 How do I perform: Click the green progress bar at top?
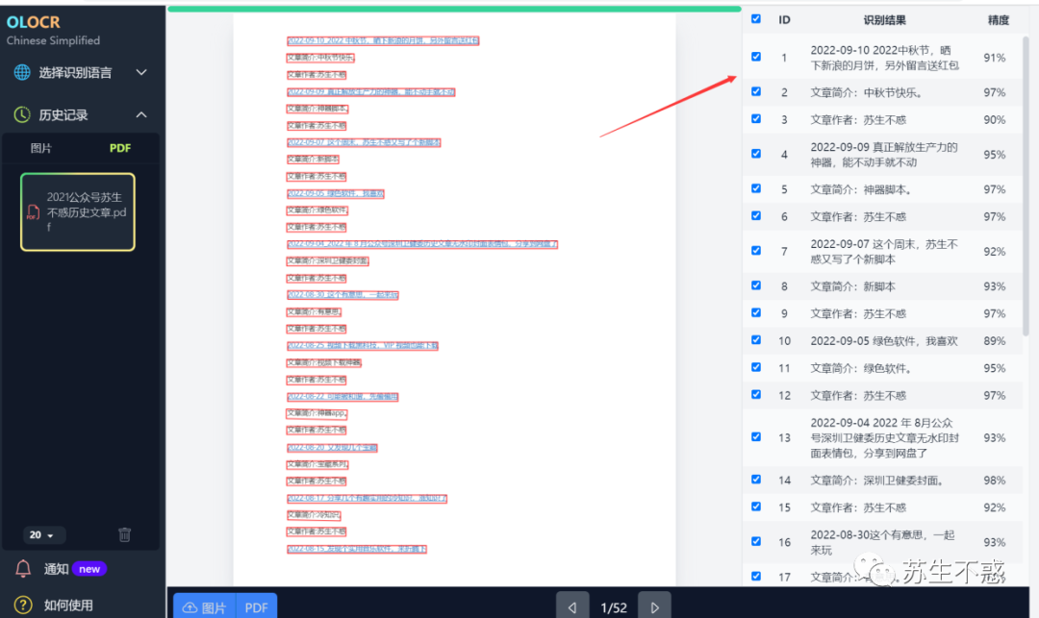(x=454, y=10)
